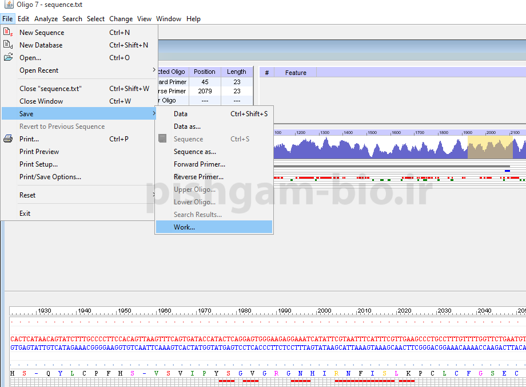Select Data as... from the Save submenu
The width and height of the screenshot is (526, 387).
(x=187, y=127)
